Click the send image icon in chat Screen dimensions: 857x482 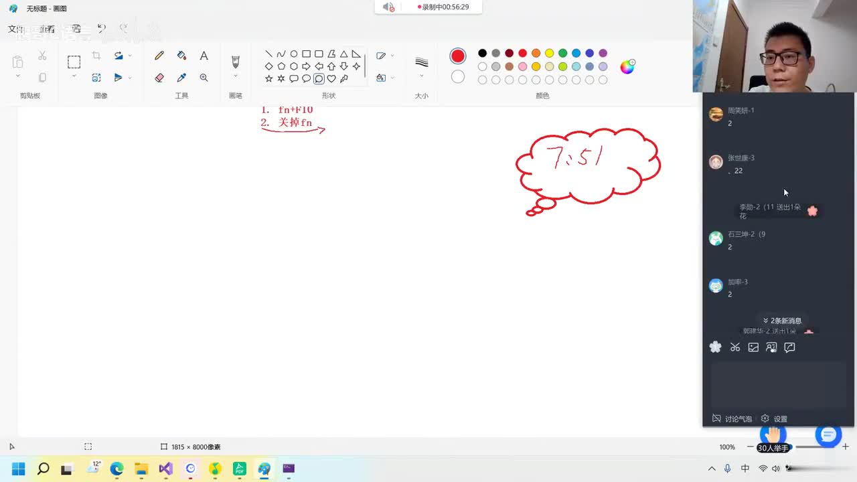coord(753,347)
